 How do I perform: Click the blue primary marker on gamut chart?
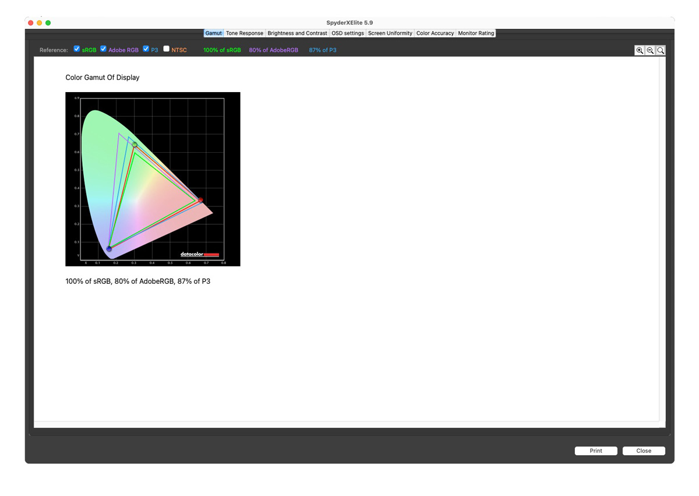point(109,249)
